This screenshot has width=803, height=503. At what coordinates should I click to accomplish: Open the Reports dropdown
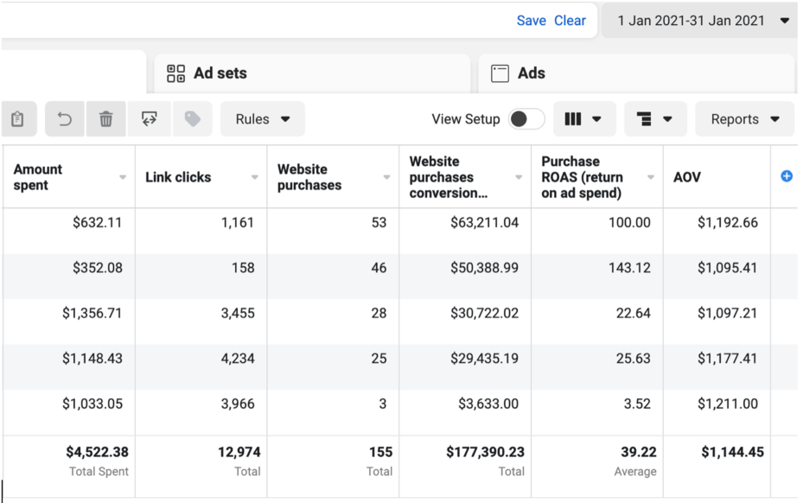coord(745,119)
